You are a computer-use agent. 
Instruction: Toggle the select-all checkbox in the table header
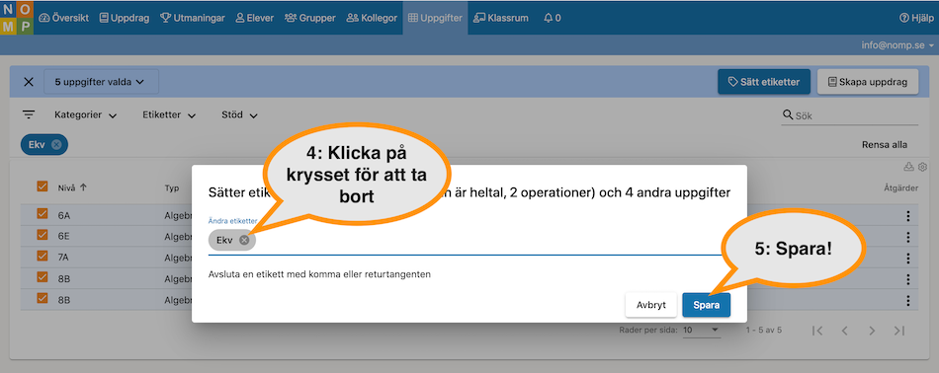42,187
